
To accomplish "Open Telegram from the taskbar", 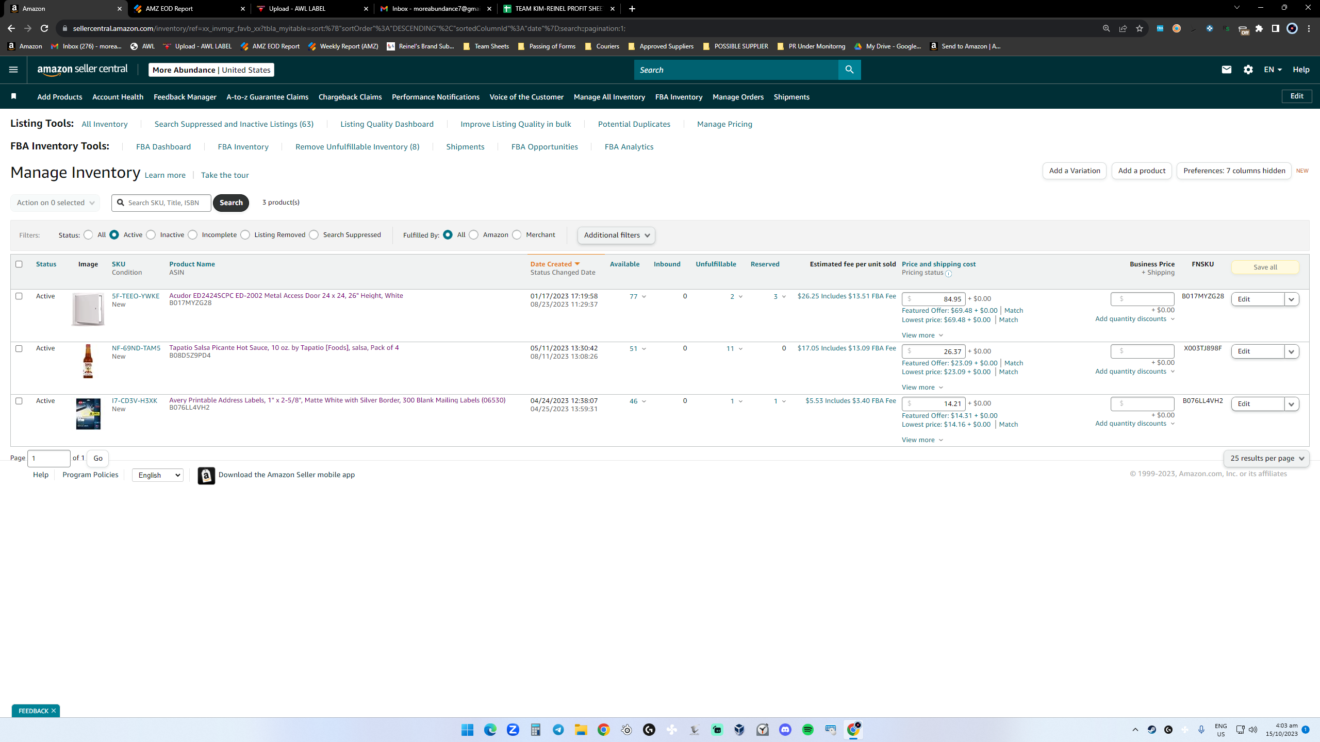I will 558,730.
